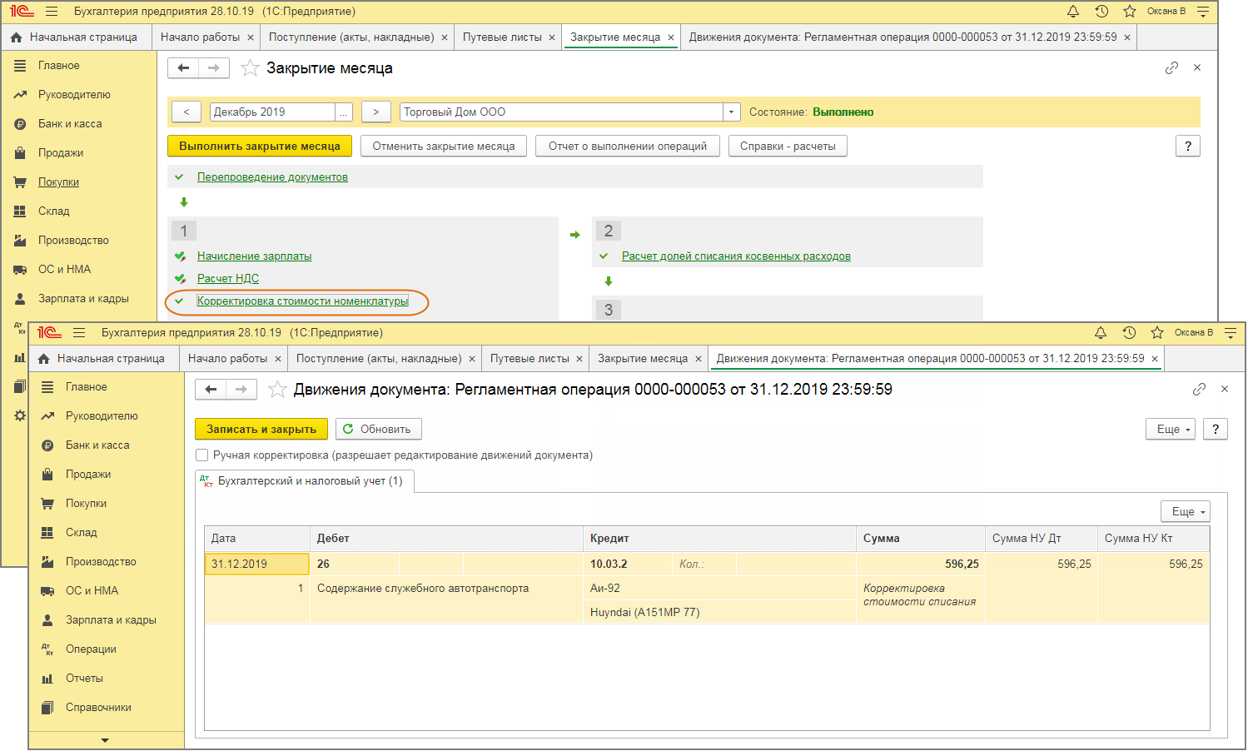Open Корректировка стоимости номенклатуры link
The image size is (1248, 751).
click(x=302, y=301)
